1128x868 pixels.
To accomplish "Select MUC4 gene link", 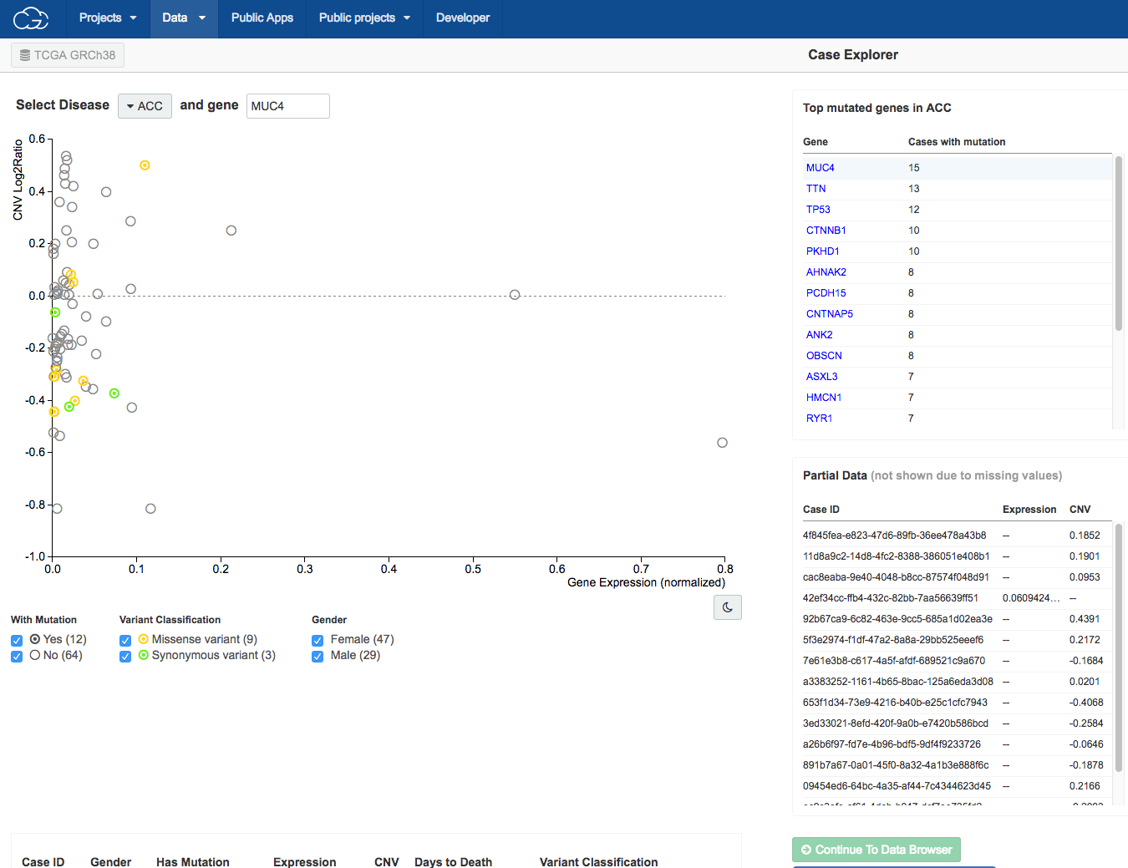I will point(821,168).
